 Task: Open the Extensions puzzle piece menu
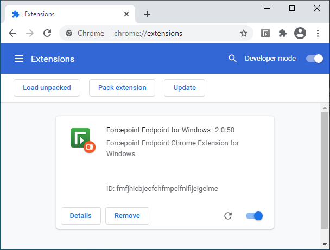pyautogui.click(x=283, y=33)
